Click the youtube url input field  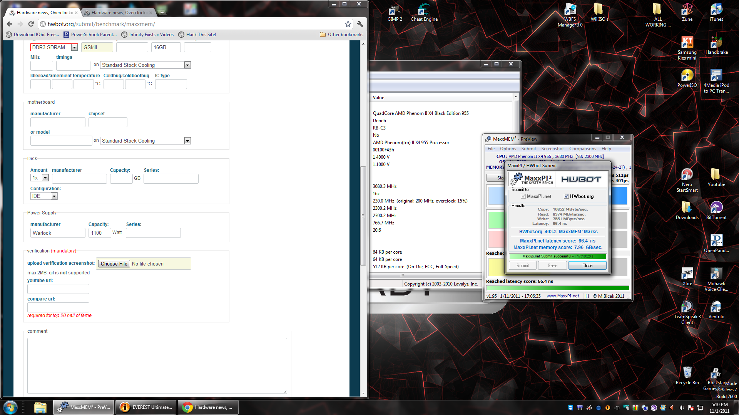click(x=58, y=289)
